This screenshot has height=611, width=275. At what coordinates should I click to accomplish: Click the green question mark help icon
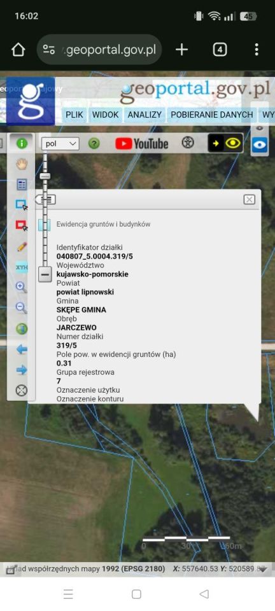94,144
